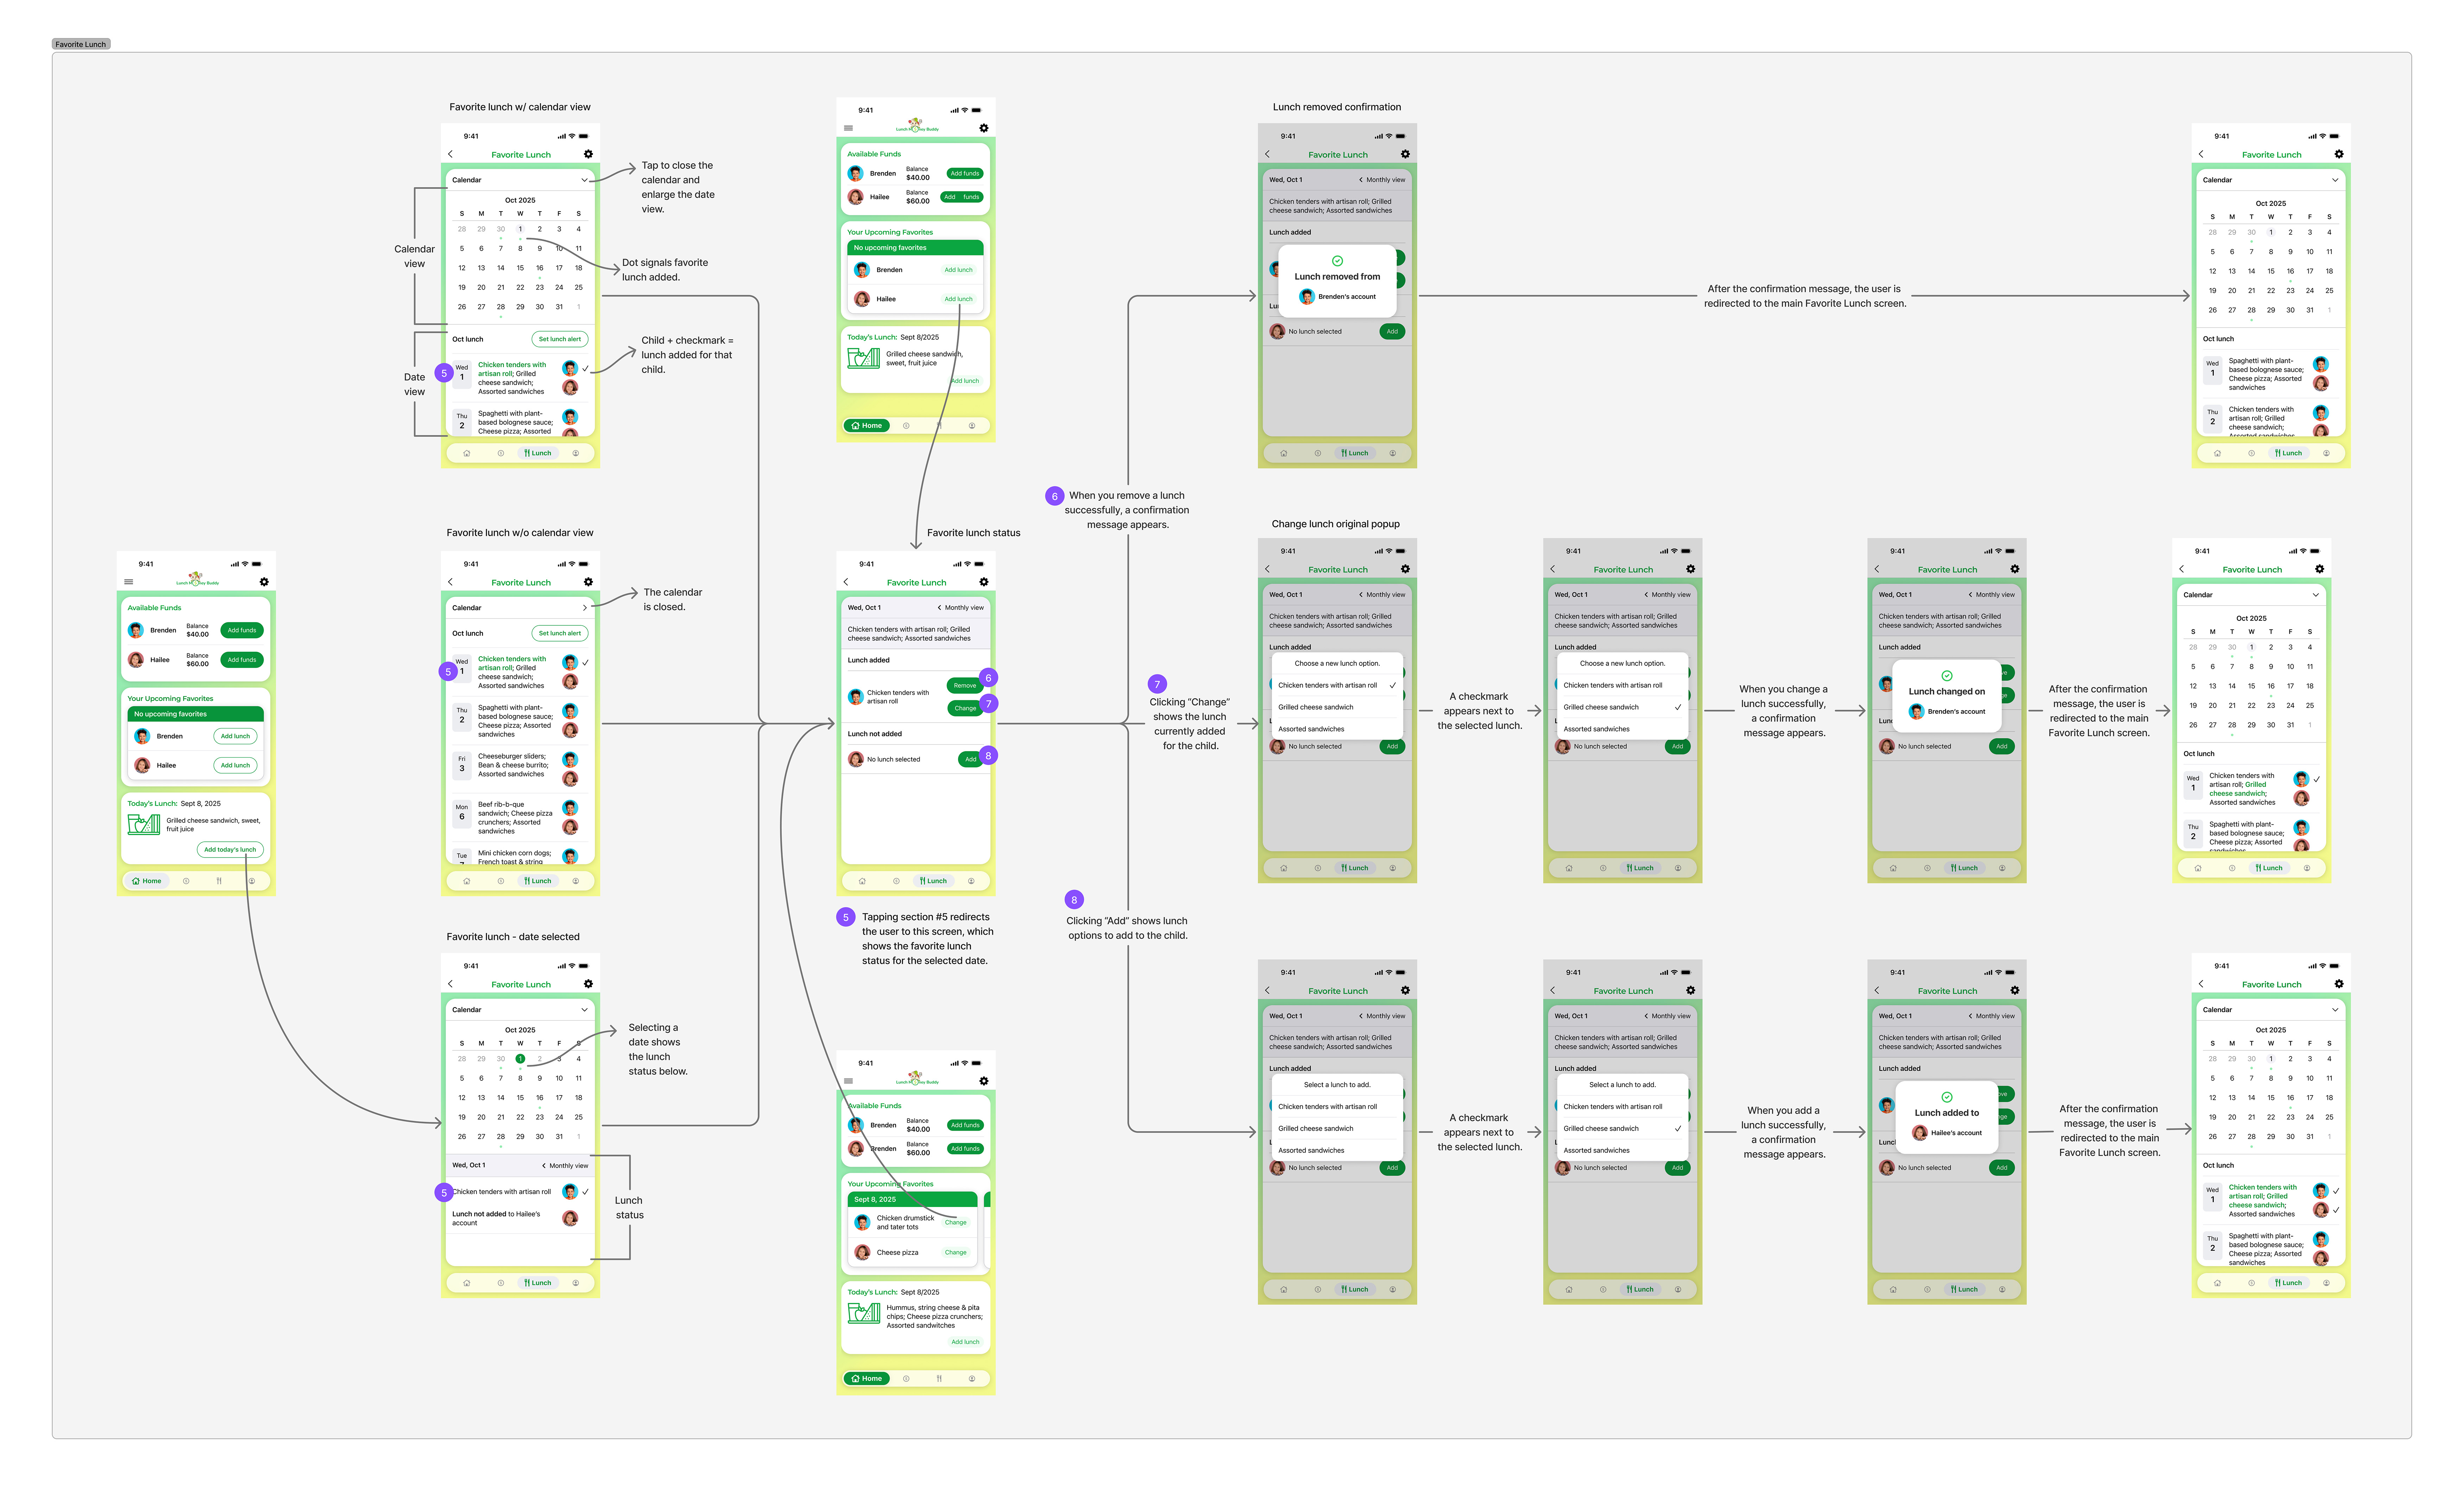Collapse Calendar on screen showing Wed 1 Spaghetti
The height and width of the screenshot is (1491, 2464).
[x=2335, y=180]
